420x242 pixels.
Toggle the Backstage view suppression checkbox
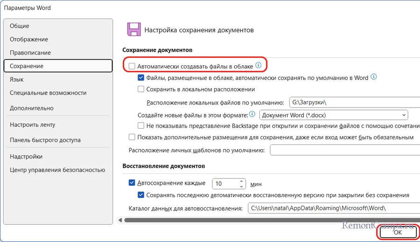tap(141, 125)
